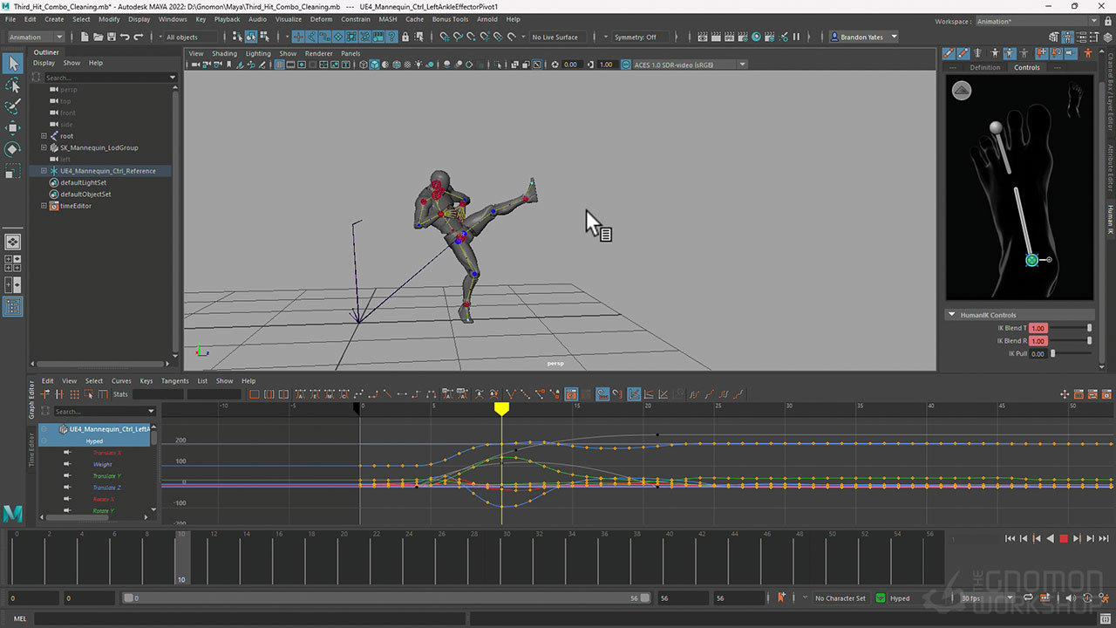Expand SK_Mannequin_LodGroup tree node

click(44, 147)
